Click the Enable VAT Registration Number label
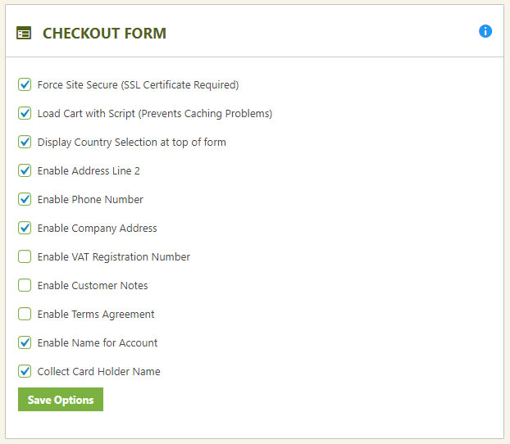Image resolution: width=510 pixels, height=444 pixels. pyautogui.click(x=114, y=257)
